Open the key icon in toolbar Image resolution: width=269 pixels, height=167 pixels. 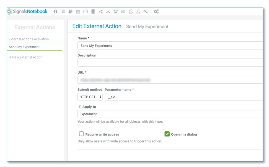tap(146, 12)
